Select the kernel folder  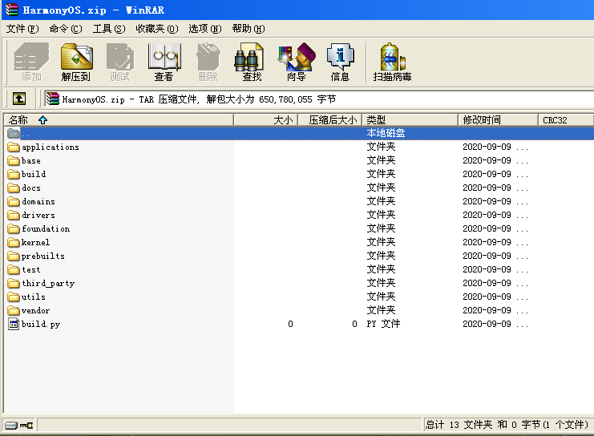[35, 242]
